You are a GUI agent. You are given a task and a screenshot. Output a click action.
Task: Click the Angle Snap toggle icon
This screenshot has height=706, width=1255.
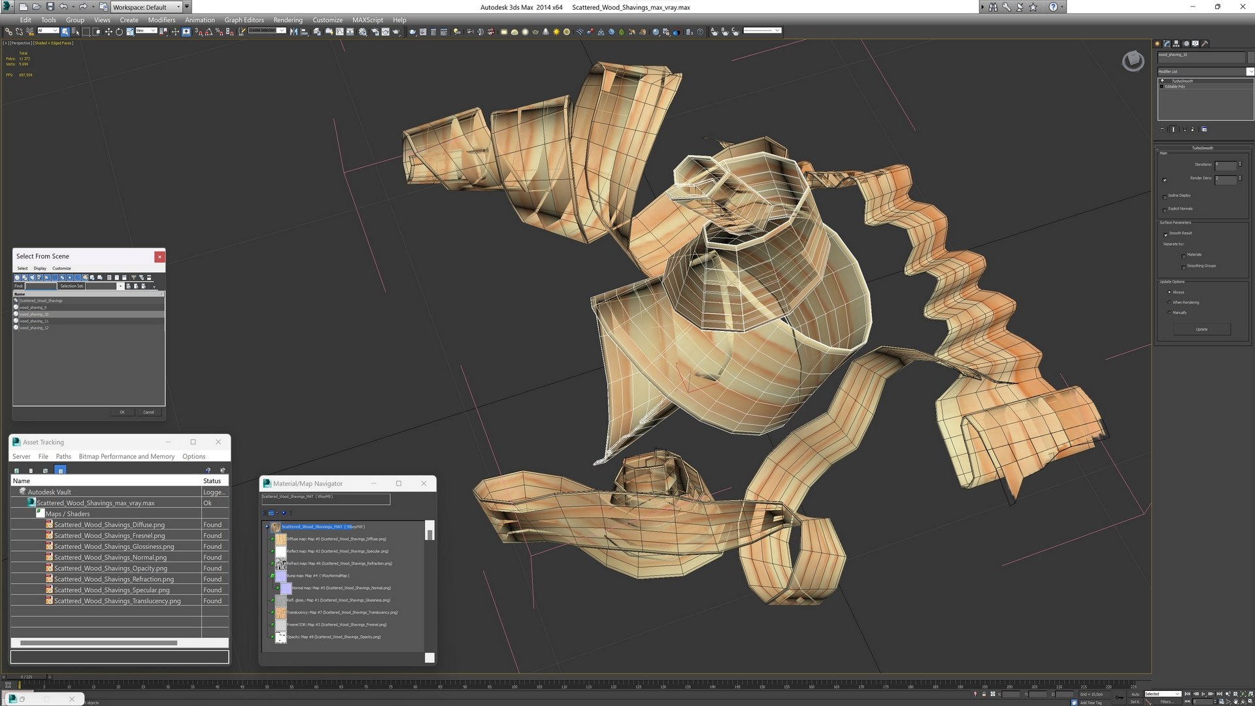click(x=209, y=31)
